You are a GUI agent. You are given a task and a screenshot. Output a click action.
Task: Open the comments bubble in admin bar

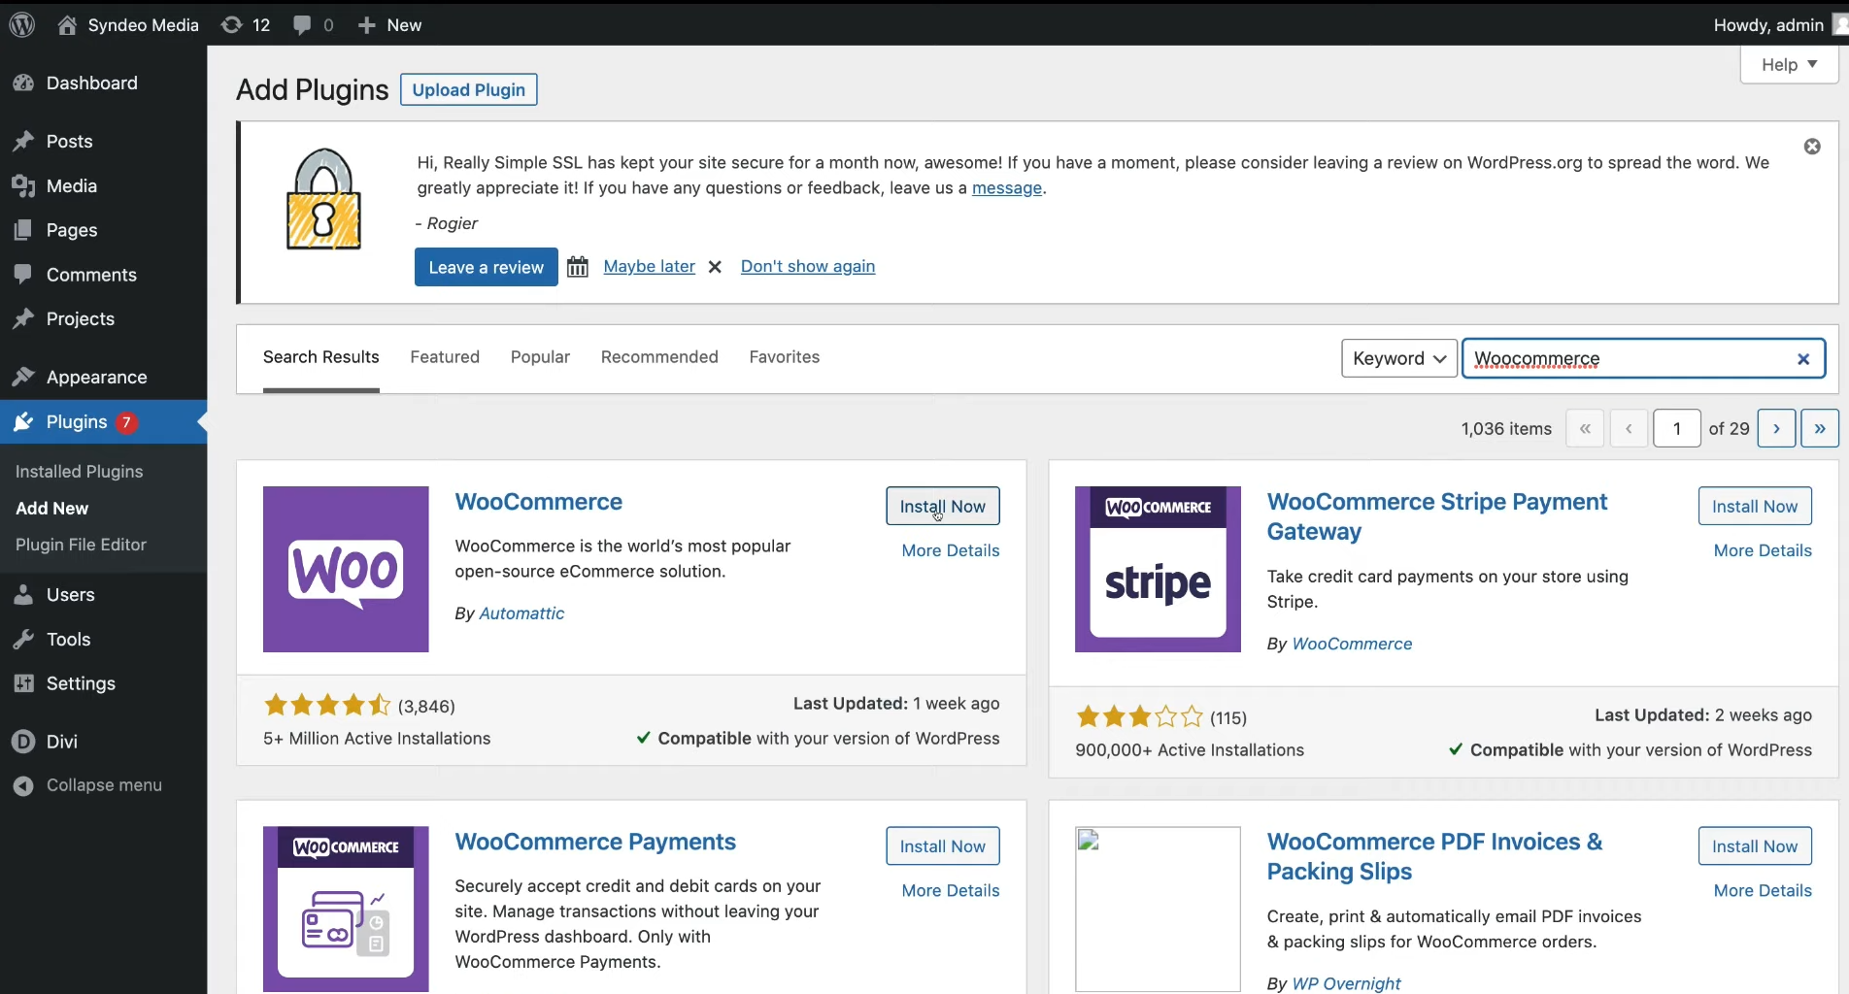coord(314,24)
